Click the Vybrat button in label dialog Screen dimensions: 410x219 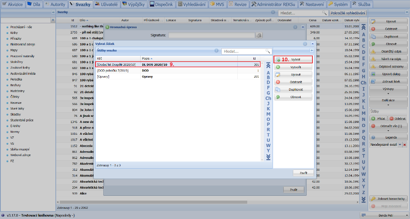293,59
